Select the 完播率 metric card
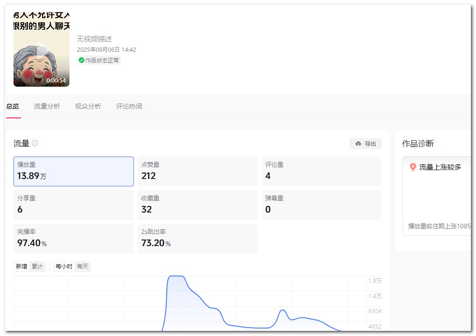476x336 pixels. point(74,239)
